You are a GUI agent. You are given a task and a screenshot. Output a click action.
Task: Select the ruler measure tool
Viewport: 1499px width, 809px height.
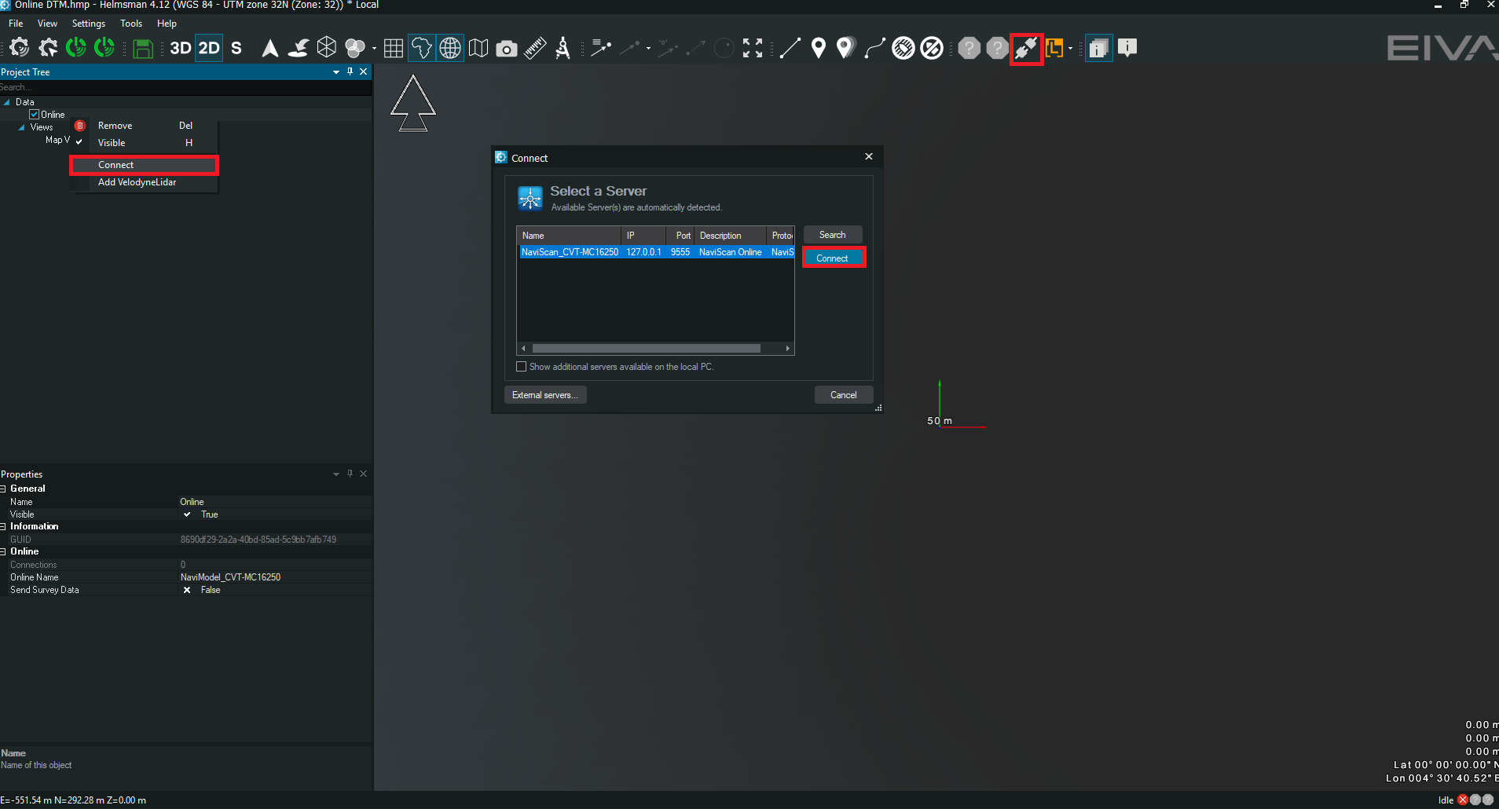(535, 49)
